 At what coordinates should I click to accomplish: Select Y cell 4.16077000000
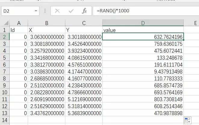[x=84, y=79]
